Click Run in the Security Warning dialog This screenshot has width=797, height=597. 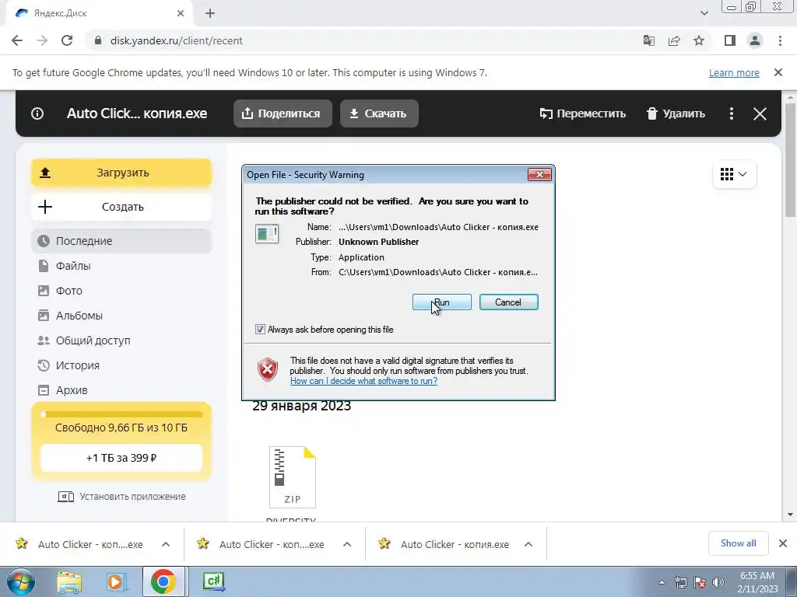coord(442,302)
